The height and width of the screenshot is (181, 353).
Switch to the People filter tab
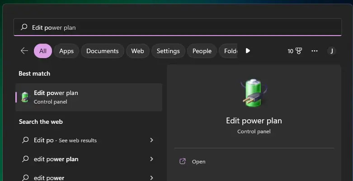pos(202,51)
